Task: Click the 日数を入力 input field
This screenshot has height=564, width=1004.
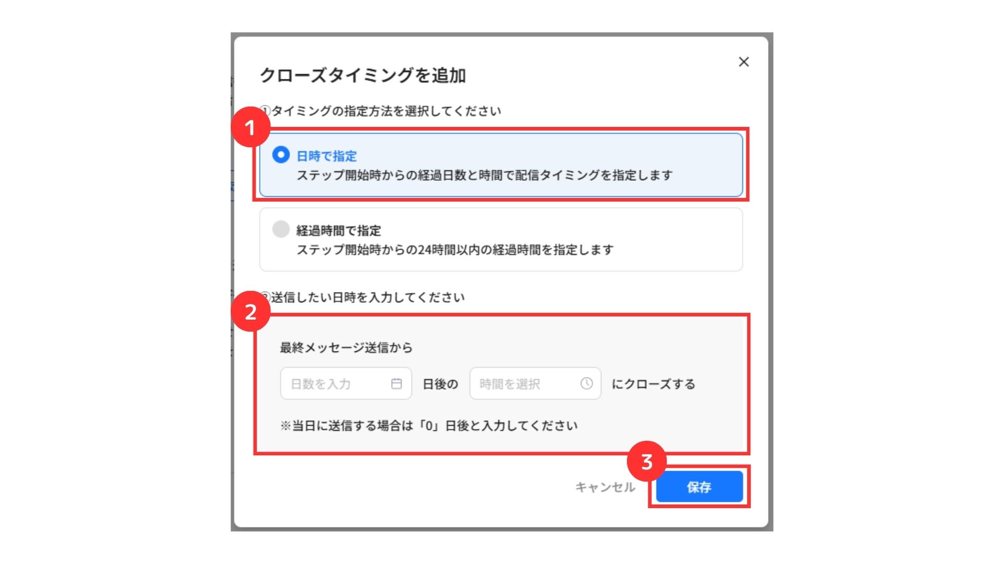Action: (x=346, y=384)
